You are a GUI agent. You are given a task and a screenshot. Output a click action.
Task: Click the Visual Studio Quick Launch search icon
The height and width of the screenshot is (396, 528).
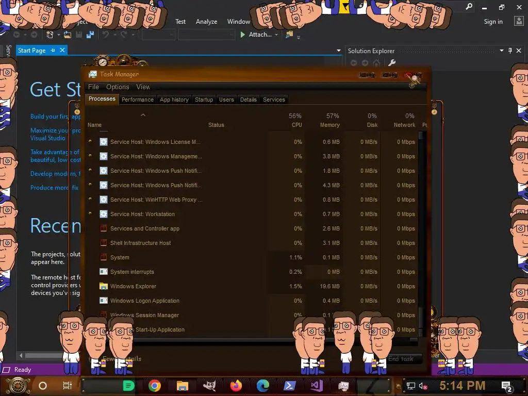pos(469,6)
